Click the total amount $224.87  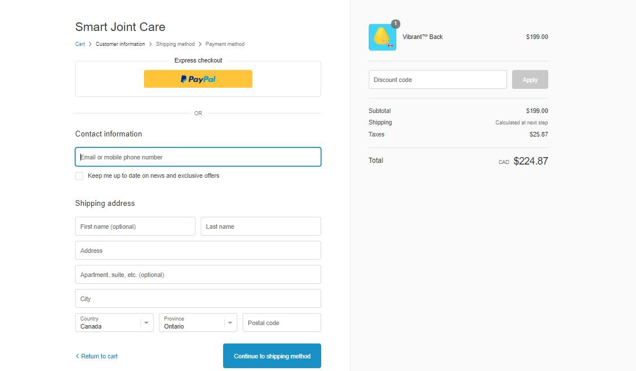click(530, 161)
